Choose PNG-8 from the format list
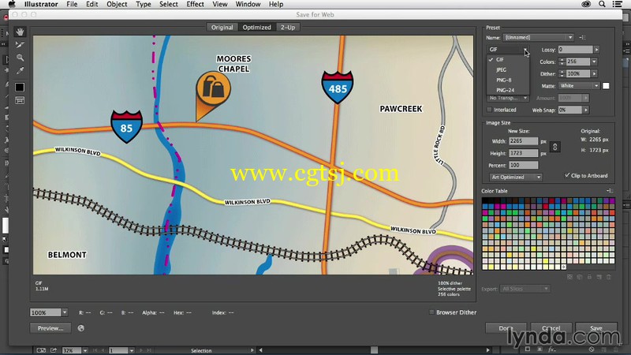The image size is (631, 355). click(508, 80)
